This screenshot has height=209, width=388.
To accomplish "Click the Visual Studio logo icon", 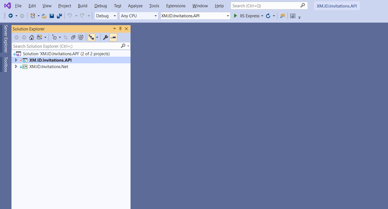I will click(8, 6).
